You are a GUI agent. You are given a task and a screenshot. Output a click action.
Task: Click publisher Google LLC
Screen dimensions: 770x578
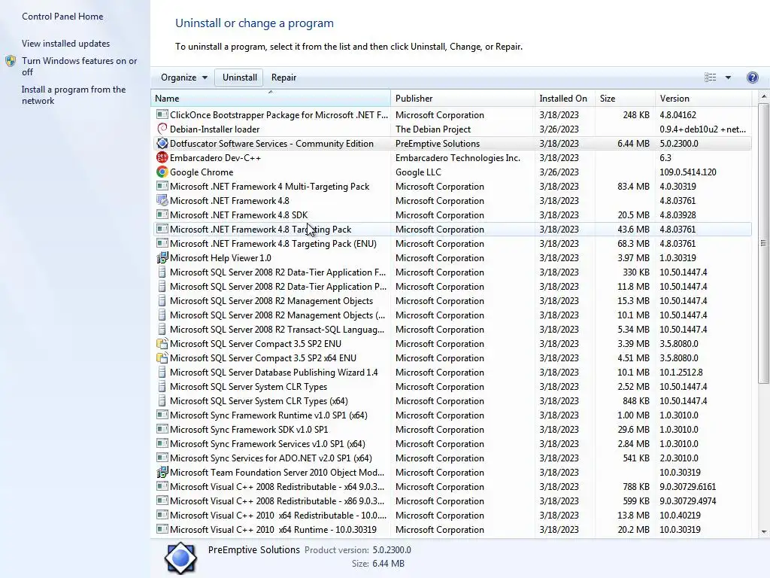coord(418,172)
